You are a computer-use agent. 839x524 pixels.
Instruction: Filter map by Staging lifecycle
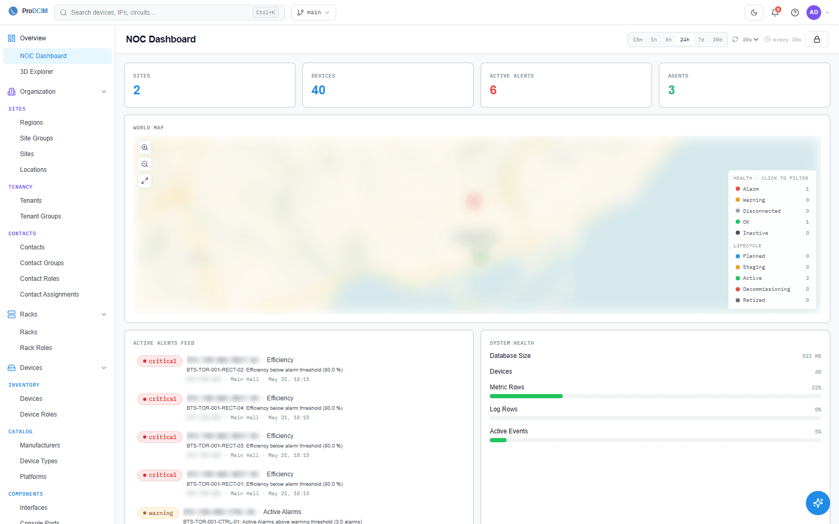(x=772, y=267)
